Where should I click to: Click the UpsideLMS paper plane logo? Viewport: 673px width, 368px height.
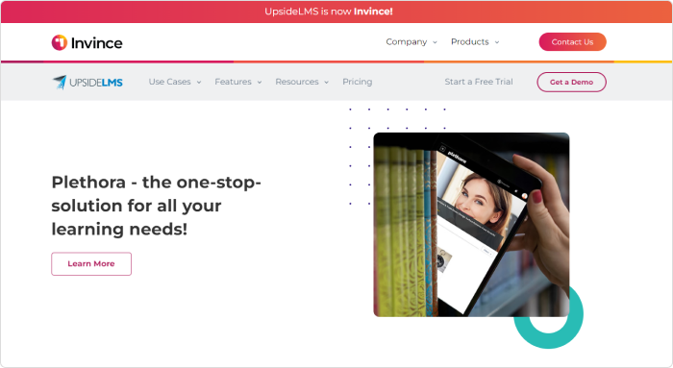[x=87, y=82]
